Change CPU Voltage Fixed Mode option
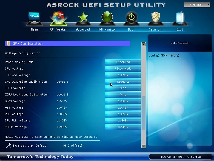Screen dimensions: 214x161 [123, 69]
